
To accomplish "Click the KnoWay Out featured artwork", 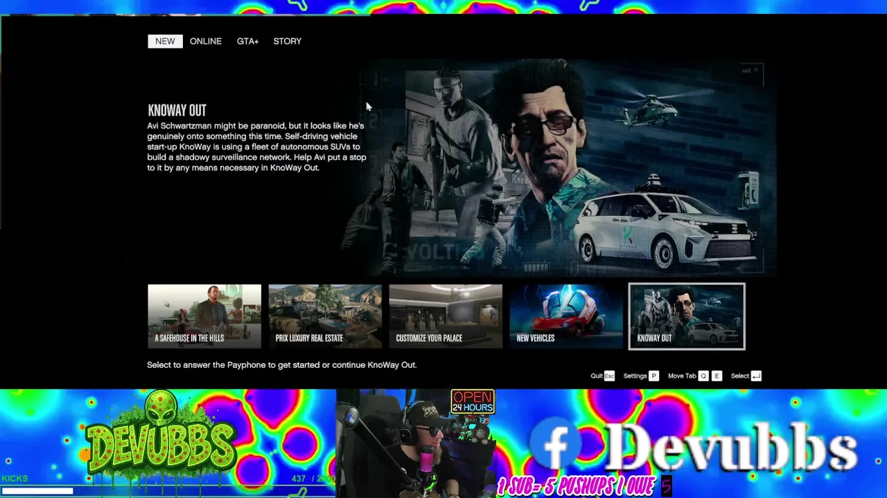I will click(x=561, y=168).
